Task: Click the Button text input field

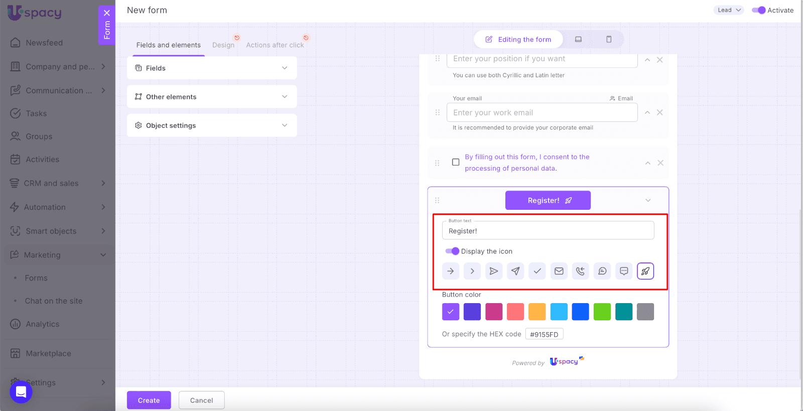Action: (x=548, y=231)
